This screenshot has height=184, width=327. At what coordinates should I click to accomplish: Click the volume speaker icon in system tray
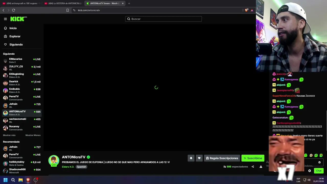click(309, 180)
